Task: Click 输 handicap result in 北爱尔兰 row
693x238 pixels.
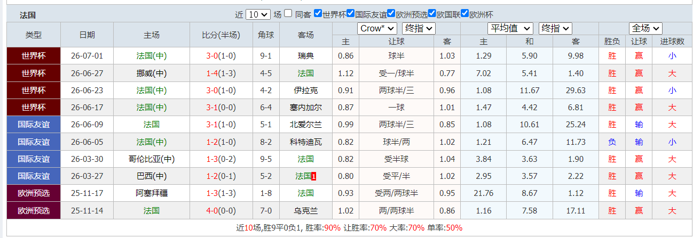Action: (639, 125)
